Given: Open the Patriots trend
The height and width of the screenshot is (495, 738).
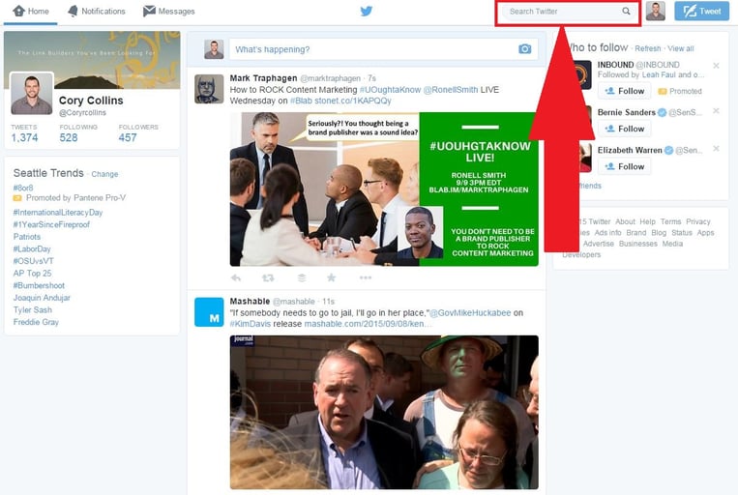Looking at the screenshot, I should point(27,237).
